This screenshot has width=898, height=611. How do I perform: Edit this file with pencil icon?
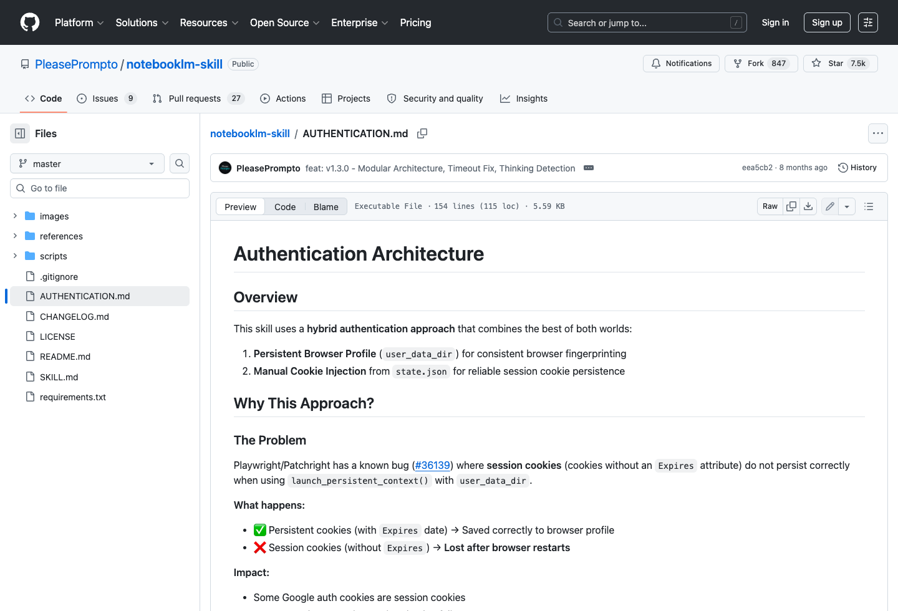pos(830,206)
